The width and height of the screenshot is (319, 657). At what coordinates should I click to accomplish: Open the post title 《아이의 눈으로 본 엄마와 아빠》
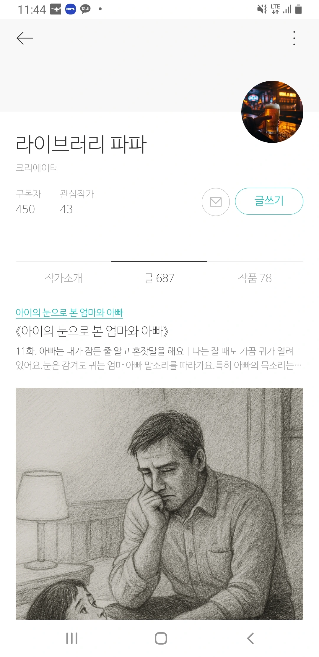(92, 331)
